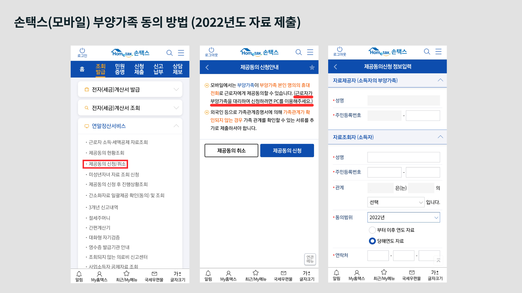Tap search icon on 정보입력 screen
The width and height of the screenshot is (522, 293).
(x=427, y=52)
